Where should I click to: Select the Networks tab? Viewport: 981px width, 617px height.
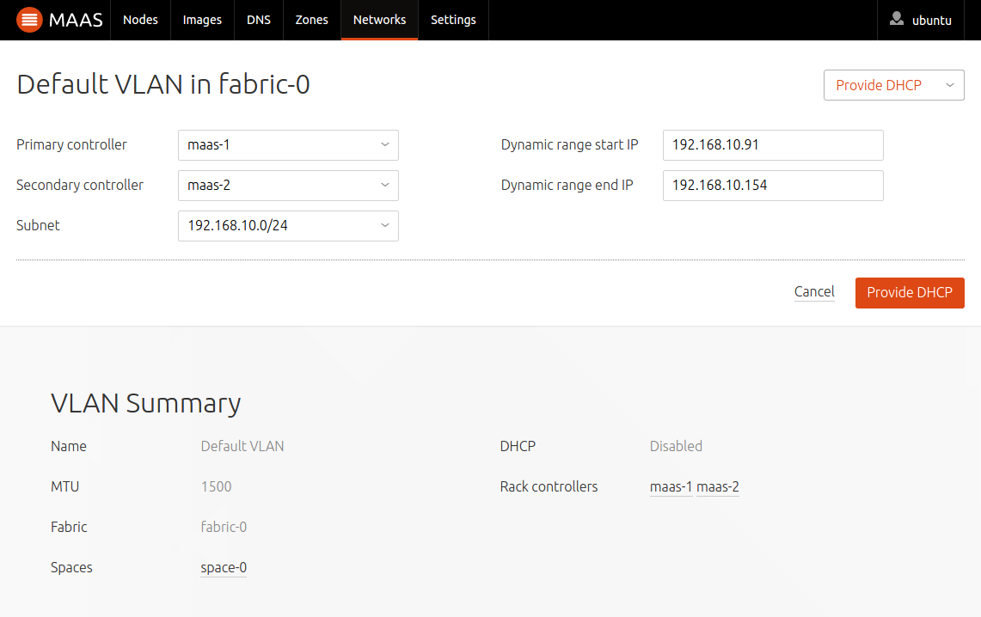pos(379,20)
